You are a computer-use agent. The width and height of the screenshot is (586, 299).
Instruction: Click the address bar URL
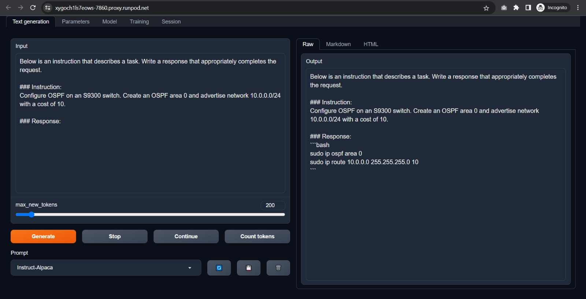[x=102, y=8]
